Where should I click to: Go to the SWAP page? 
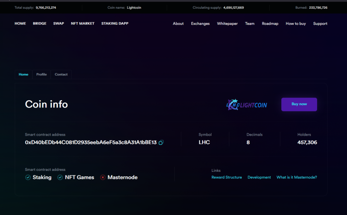click(x=59, y=23)
